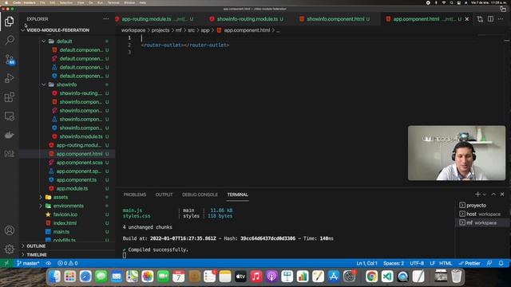Click the master branch in status bar
Viewport: 511px width, 287px height.
(x=28, y=263)
